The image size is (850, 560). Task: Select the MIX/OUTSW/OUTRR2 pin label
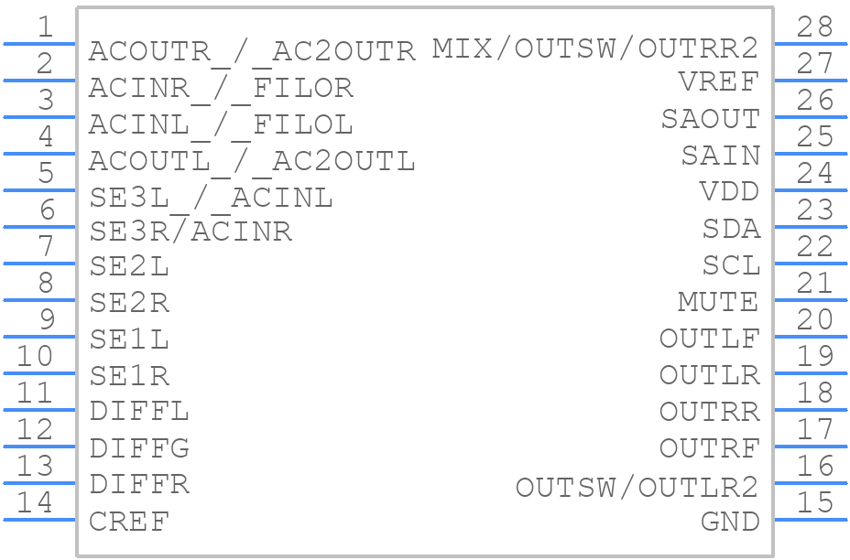click(x=595, y=48)
